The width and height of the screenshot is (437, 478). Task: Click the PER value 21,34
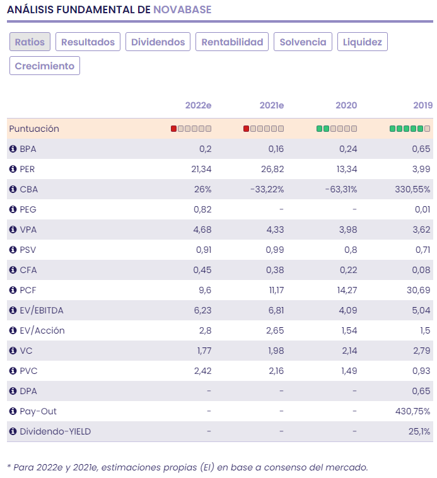(201, 169)
